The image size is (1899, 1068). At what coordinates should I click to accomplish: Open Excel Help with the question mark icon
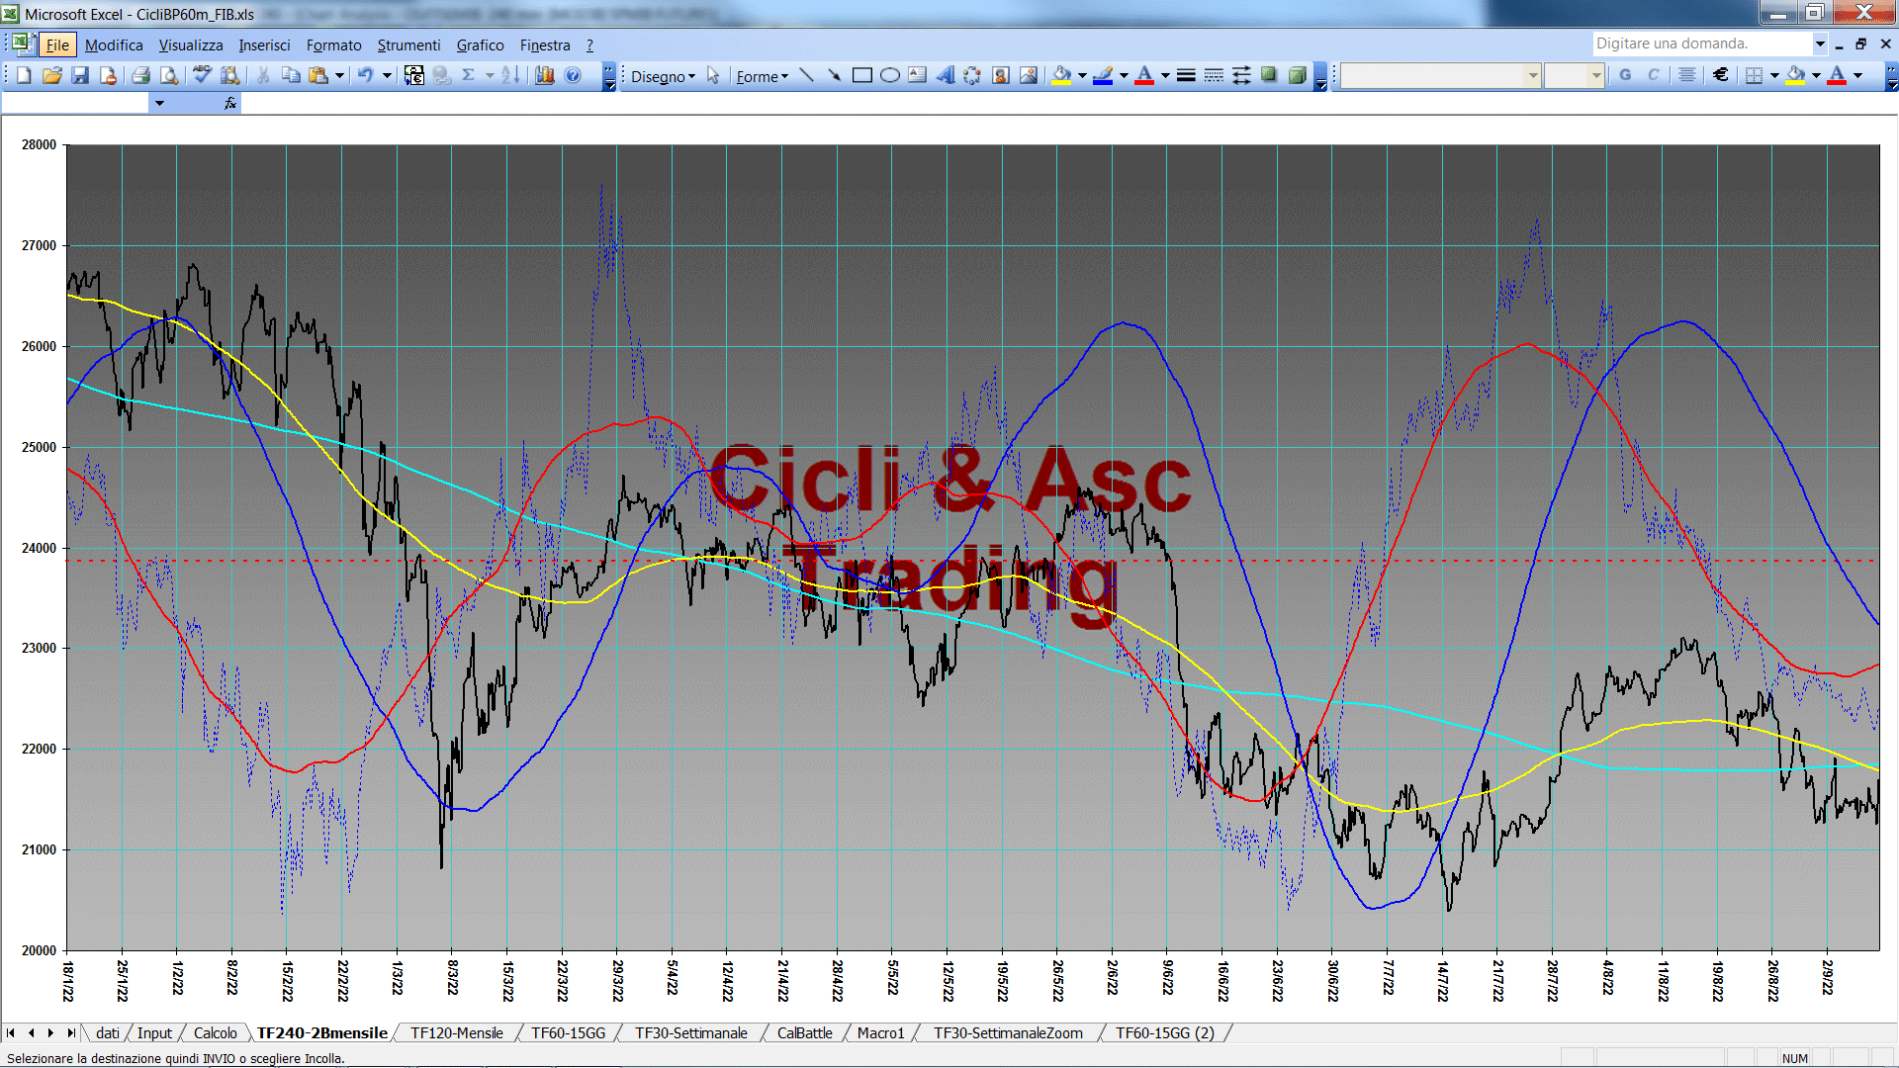pyautogui.click(x=573, y=75)
